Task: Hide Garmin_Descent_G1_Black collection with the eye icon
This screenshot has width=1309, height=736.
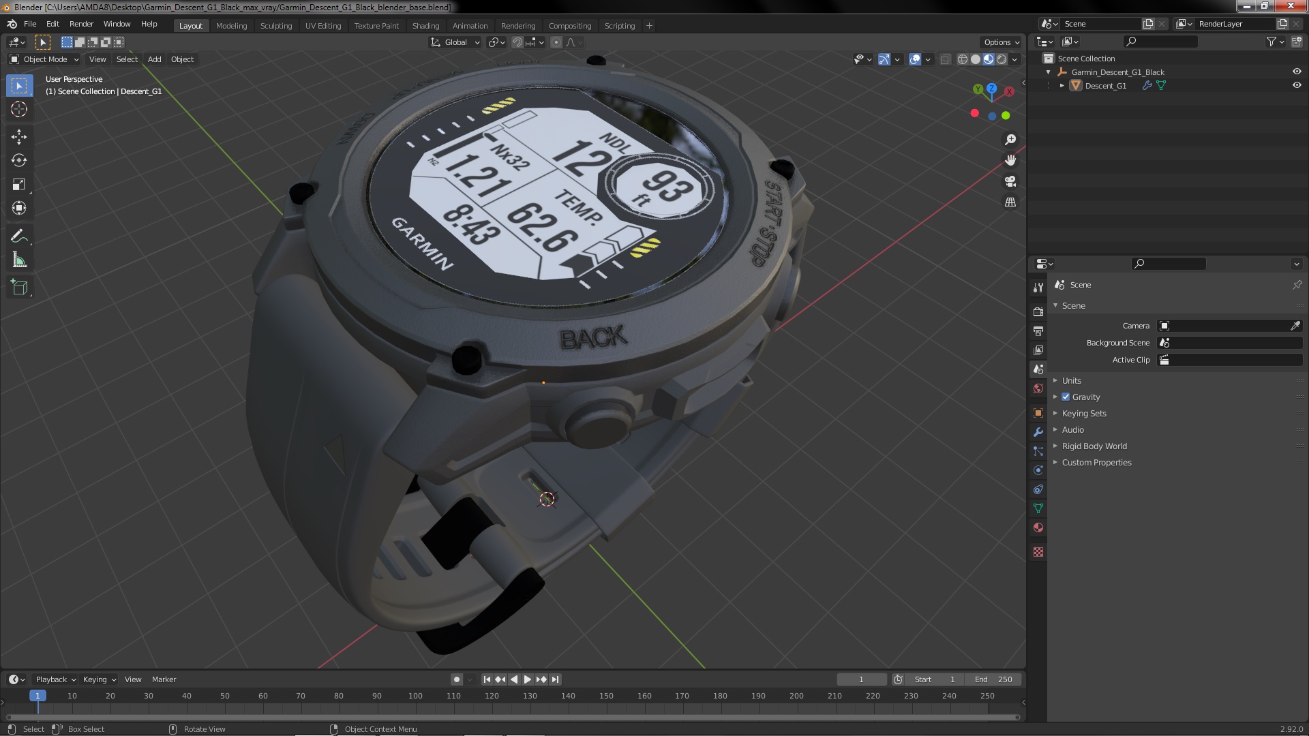Action: [1296, 72]
